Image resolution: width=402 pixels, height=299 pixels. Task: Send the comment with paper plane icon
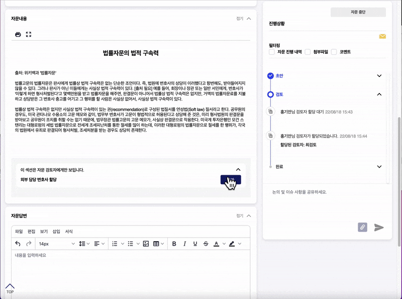tap(379, 228)
